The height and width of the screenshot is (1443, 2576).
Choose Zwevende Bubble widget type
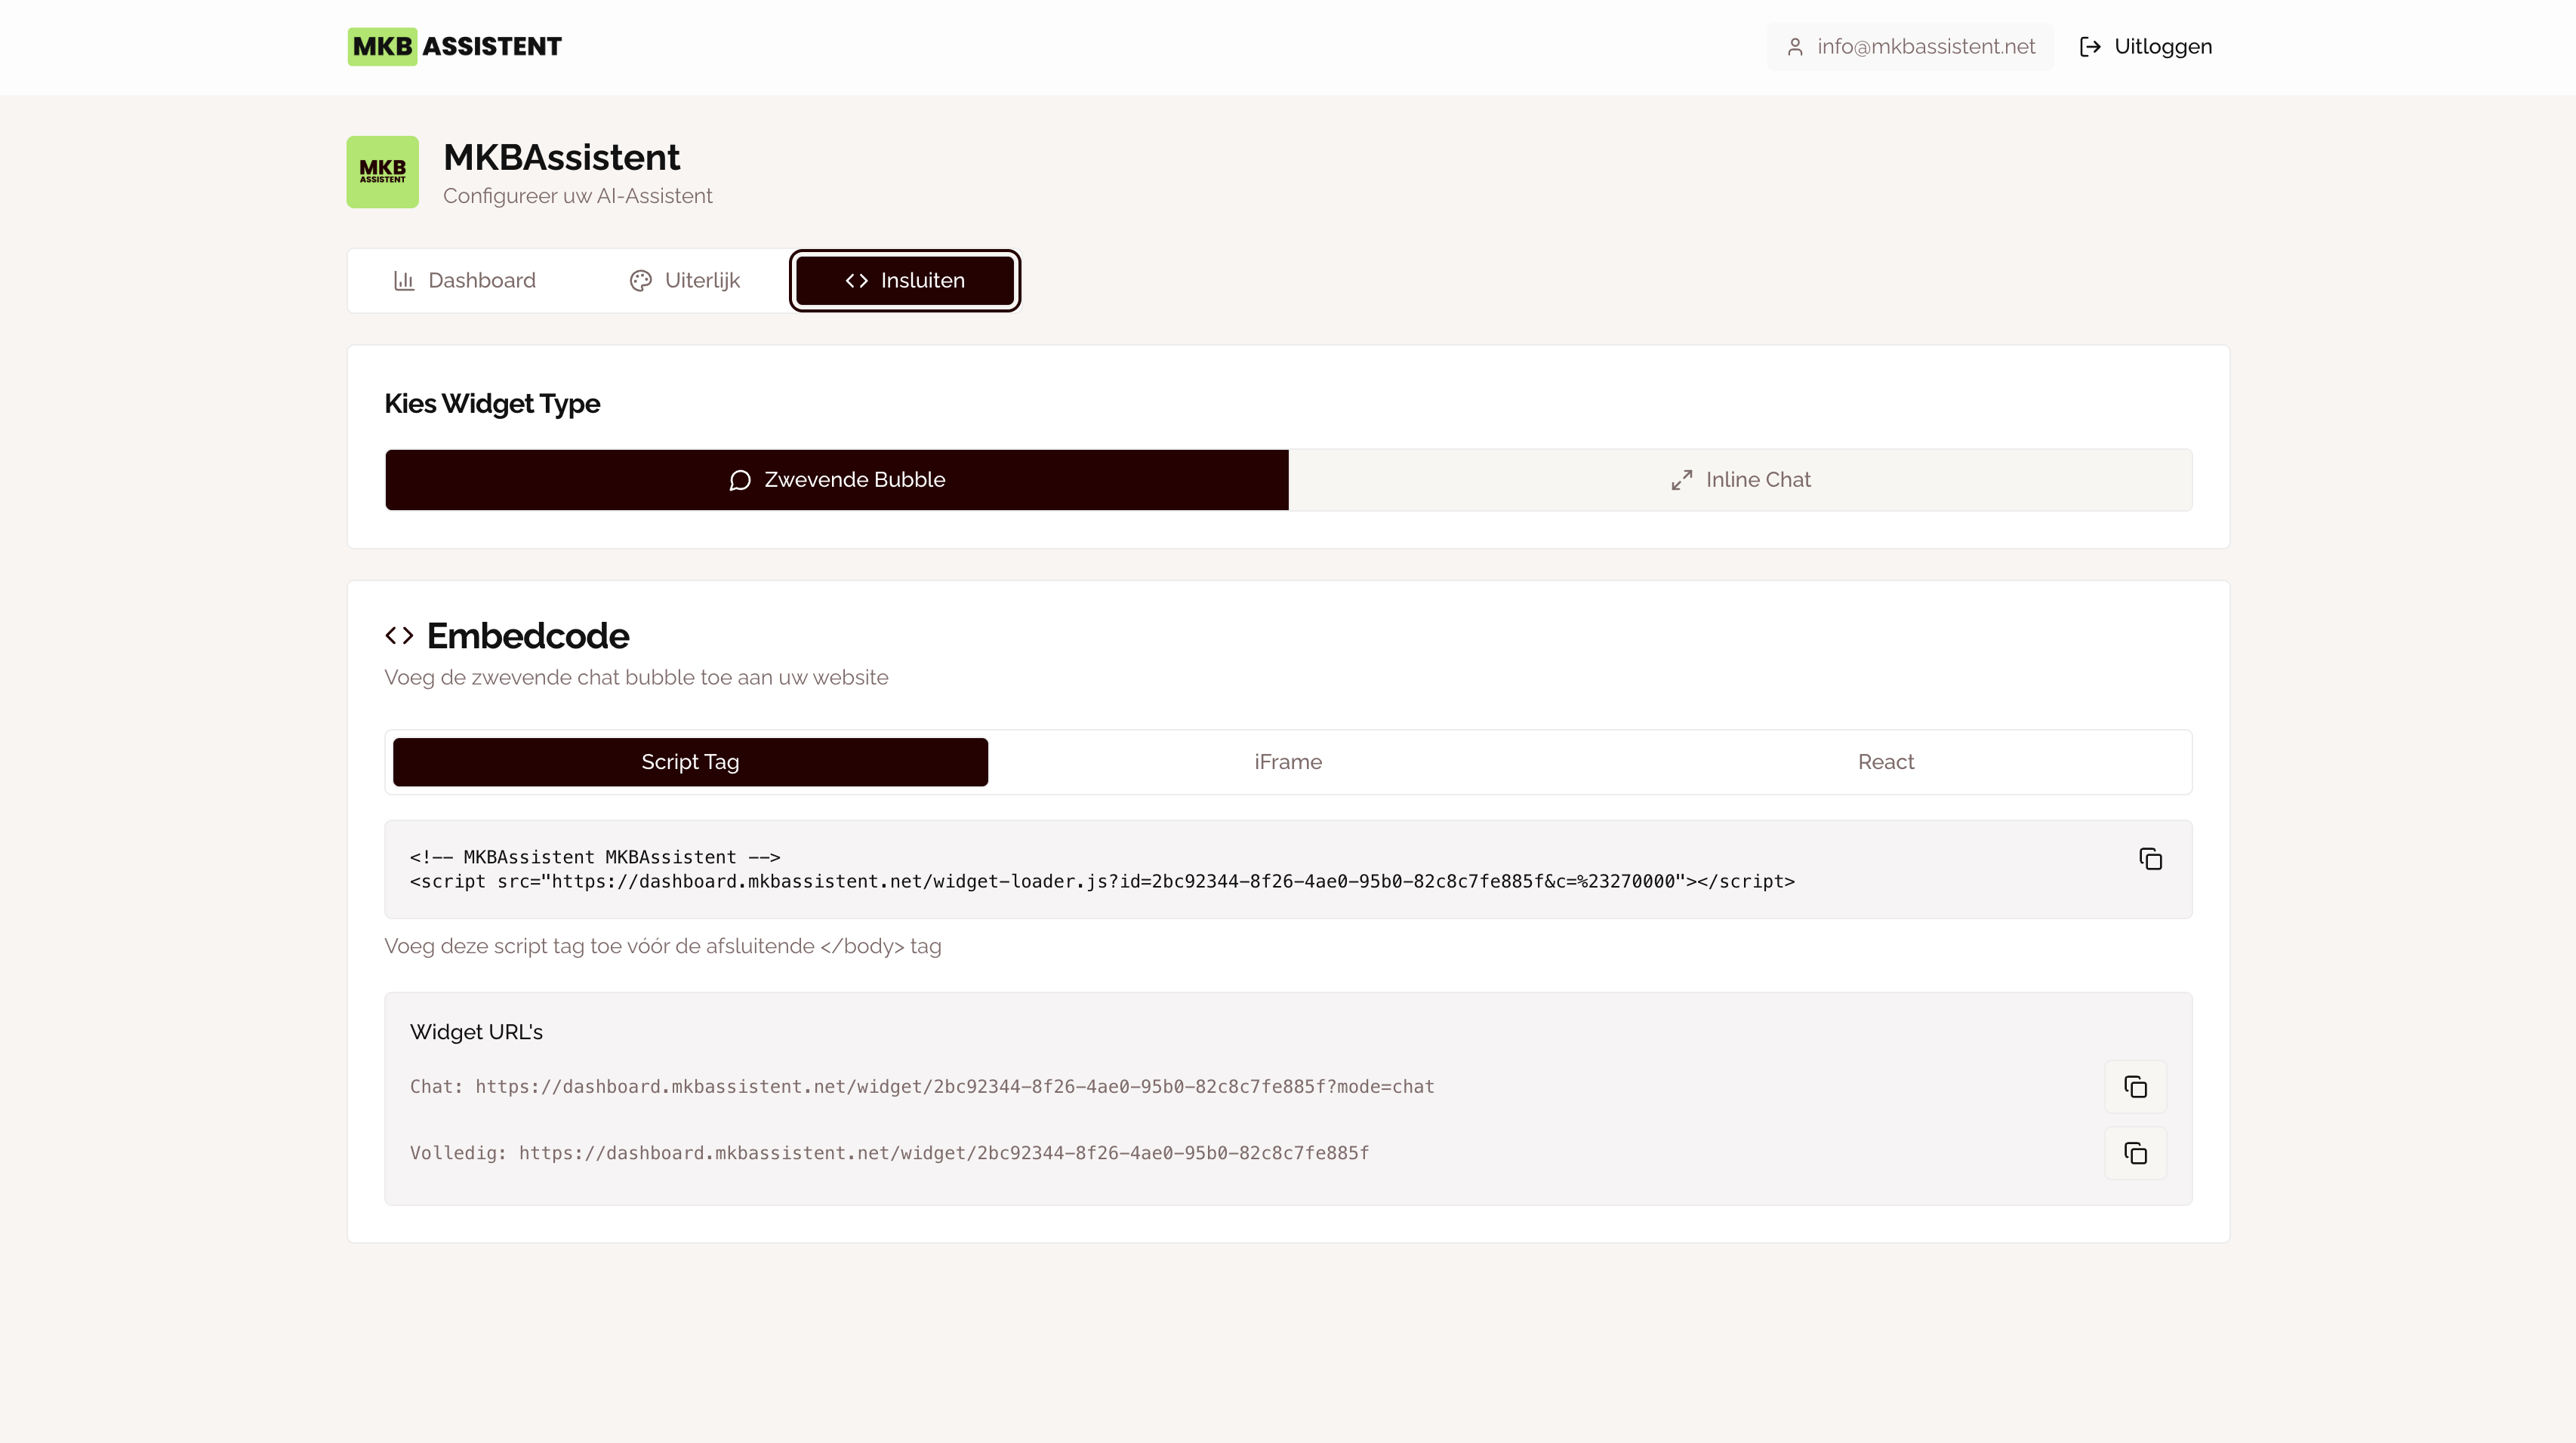click(x=837, y=480)
